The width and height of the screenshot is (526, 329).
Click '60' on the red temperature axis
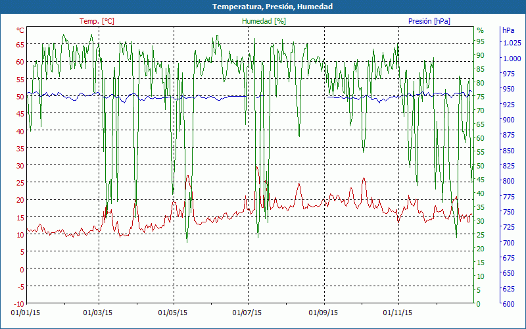click(20, 62)
